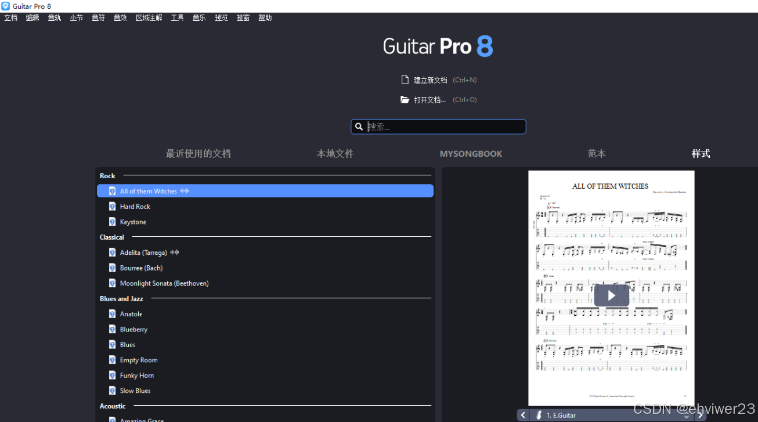The image size is (758, 422).
Task: Open the 文档 menu
Action: (11, 18)
